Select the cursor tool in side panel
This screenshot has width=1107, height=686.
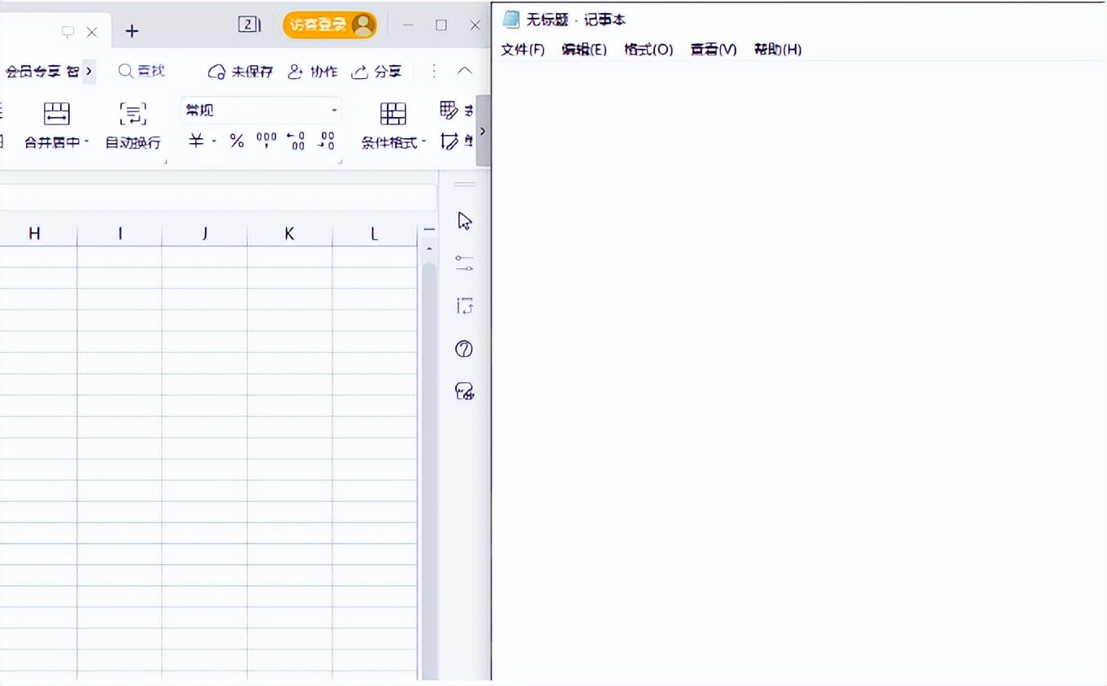pyautogui.click(x=465, y=221)
